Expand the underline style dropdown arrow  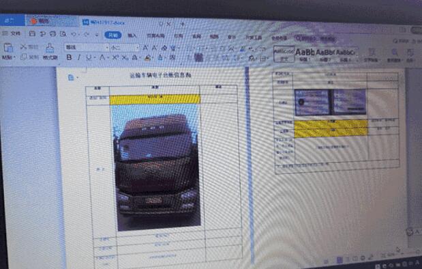click(95, 57)
